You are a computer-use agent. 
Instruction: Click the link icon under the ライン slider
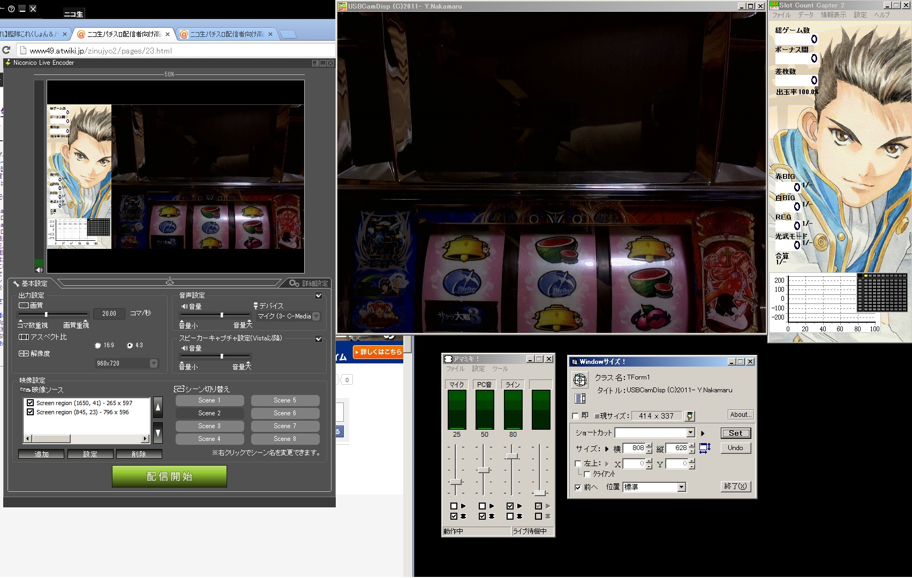[519, 516]
